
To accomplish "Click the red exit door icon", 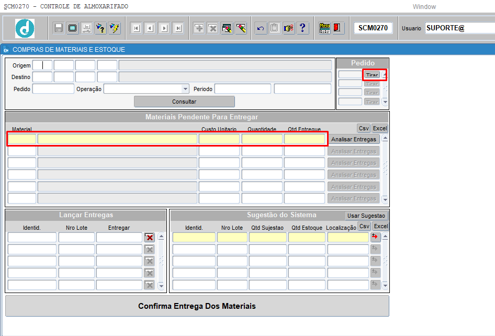I will (338, 28).
